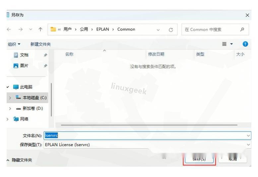Click the search magnifier icon
This screenshot has width=258, height=177.
(x=242, y=29)
